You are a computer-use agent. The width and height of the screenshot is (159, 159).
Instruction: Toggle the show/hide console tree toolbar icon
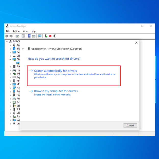17,36
